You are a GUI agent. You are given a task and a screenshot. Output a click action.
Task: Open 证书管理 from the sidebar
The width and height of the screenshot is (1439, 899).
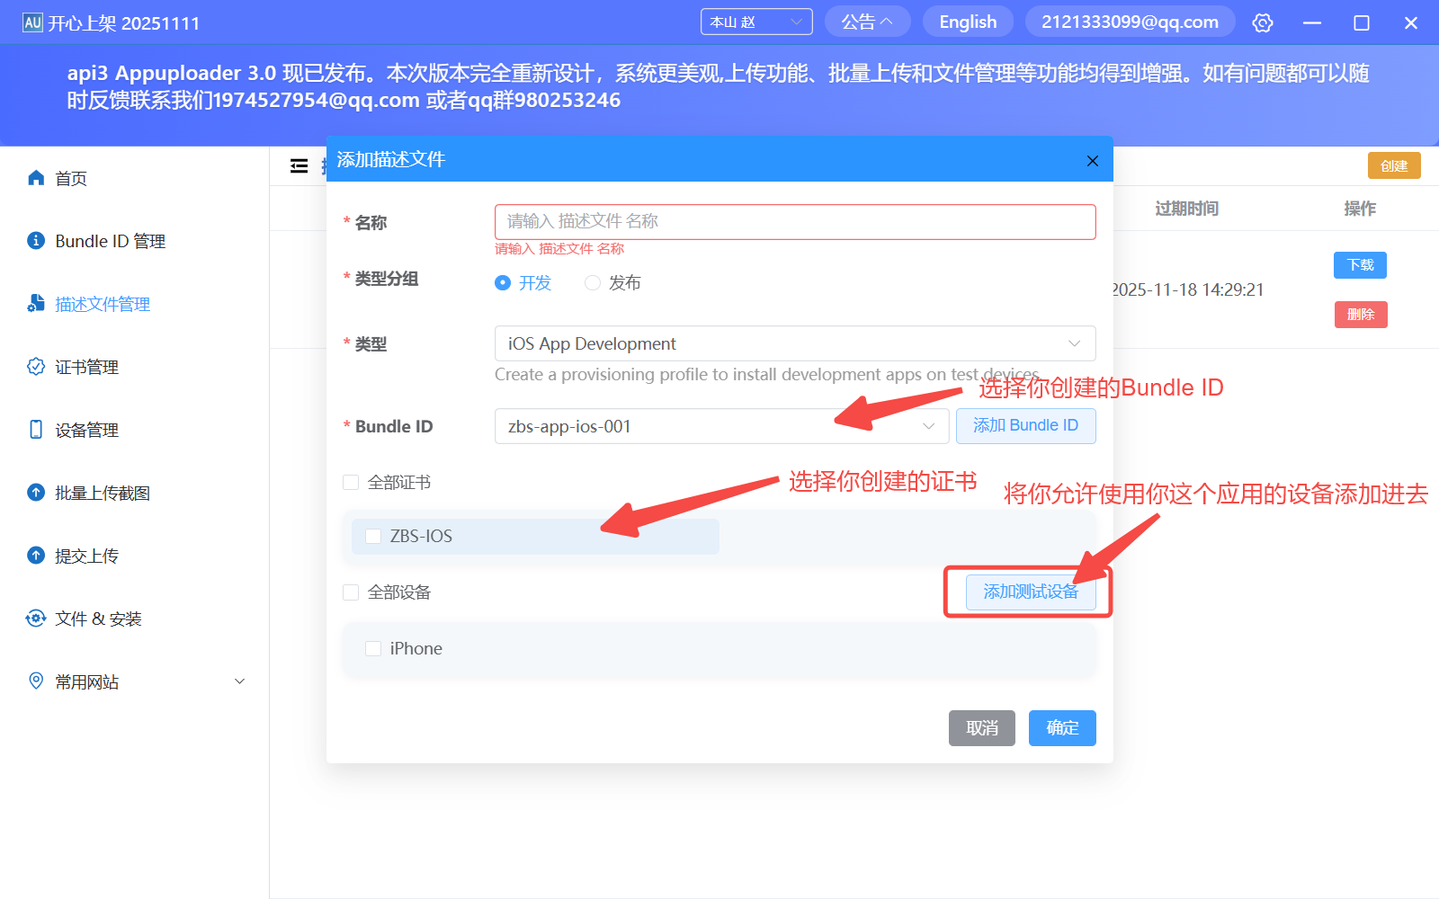[86, 366]
